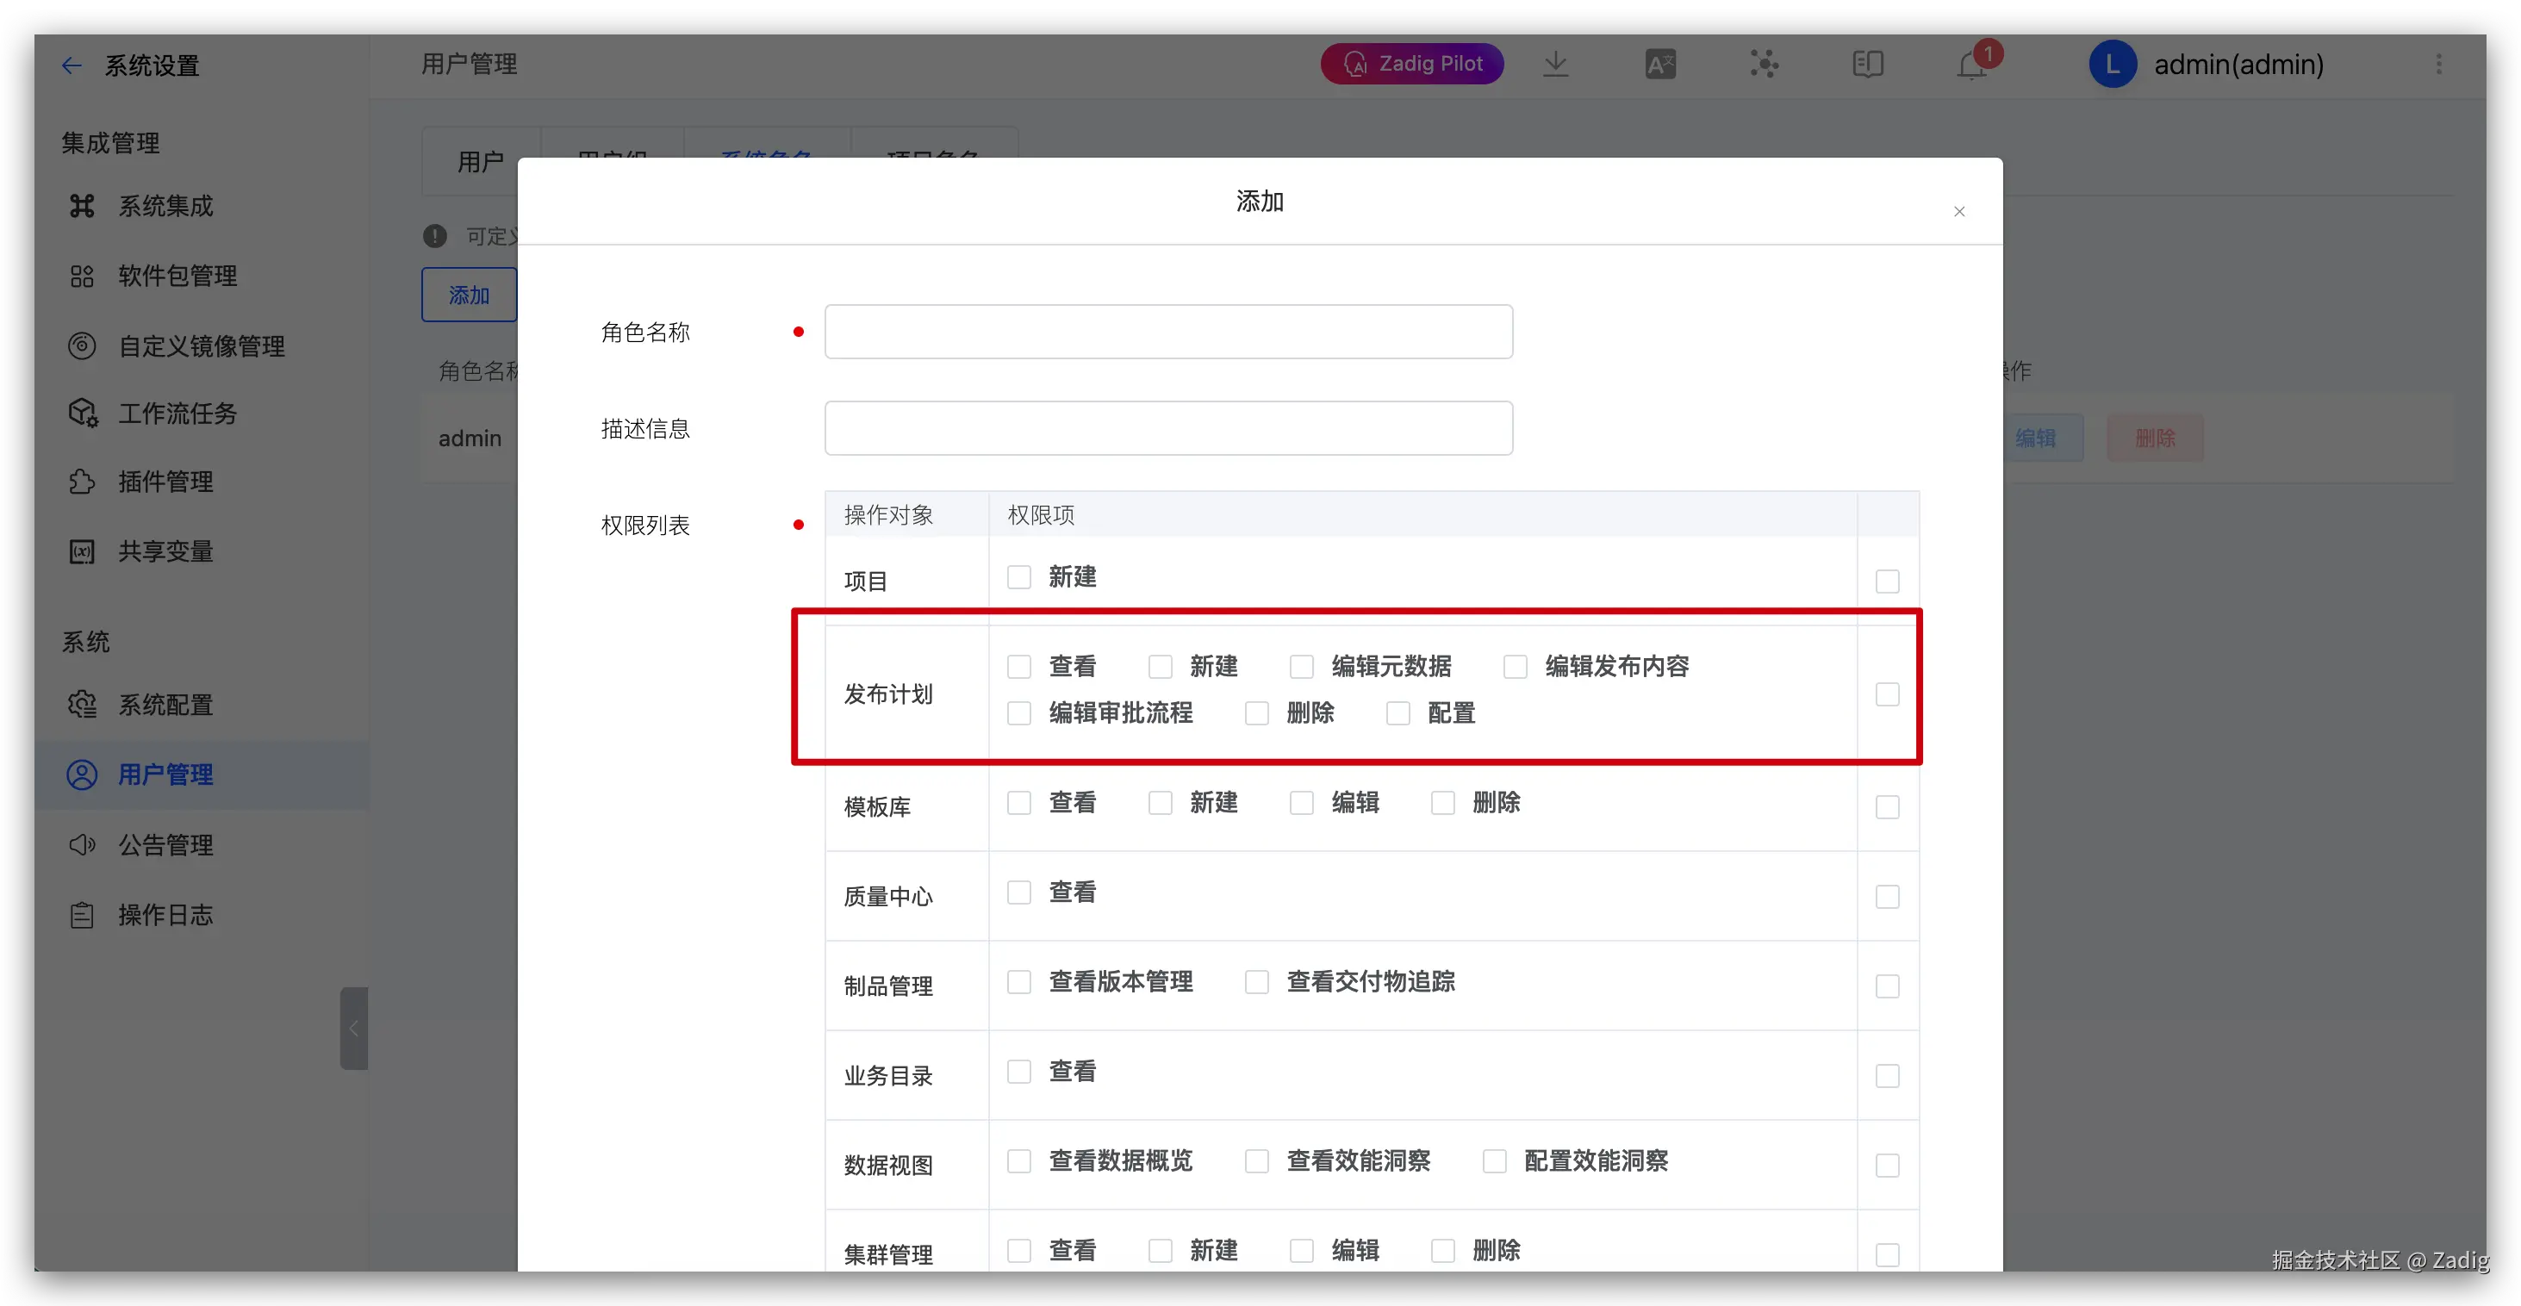
Task: Click the 添加 button behind dialog
Action: (x=469, y=295)
